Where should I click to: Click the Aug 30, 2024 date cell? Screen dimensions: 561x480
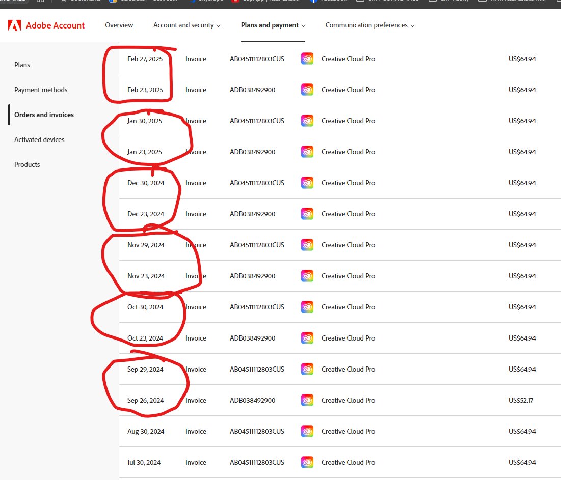pyautogui.click(x=146, y=432)
